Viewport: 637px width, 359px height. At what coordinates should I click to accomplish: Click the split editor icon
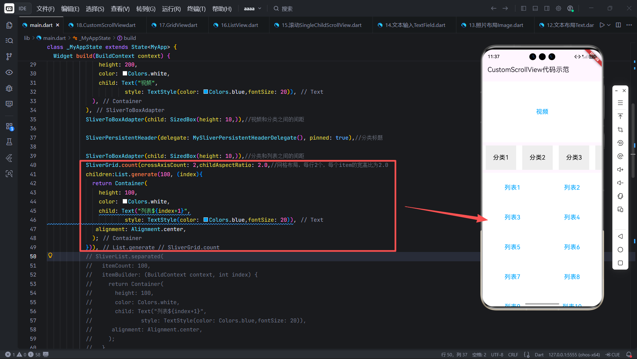pyautogui.click(x=618, y=25)
